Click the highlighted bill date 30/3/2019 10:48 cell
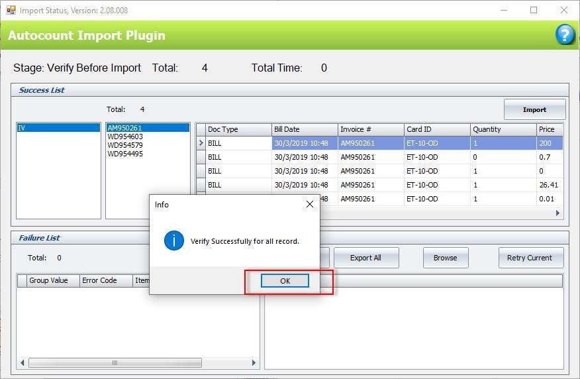The width and height of the screenshot is (580, 379). (x=305, y=143)
